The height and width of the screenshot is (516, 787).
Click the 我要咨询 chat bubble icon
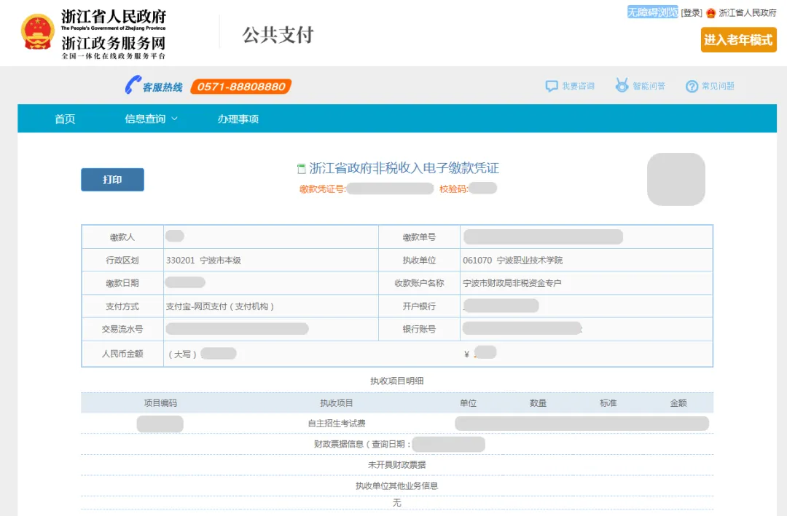pos(552,86)
